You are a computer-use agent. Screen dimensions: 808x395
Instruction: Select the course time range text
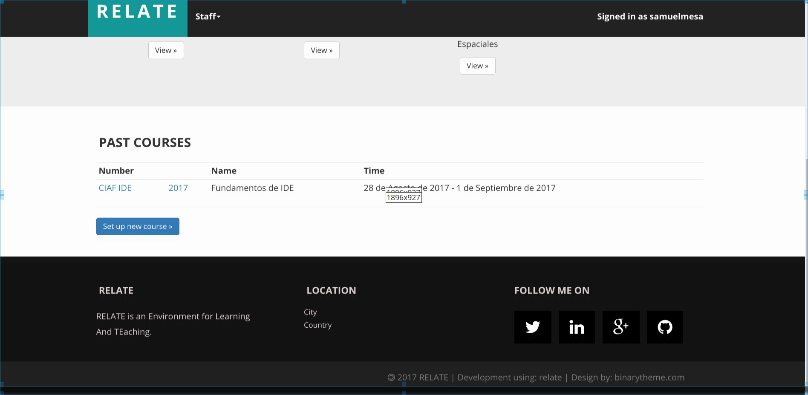tap(459, 188)
